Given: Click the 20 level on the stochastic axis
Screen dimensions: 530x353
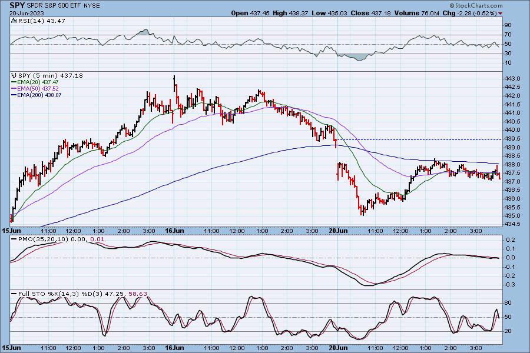Looking at the screenshot, I should pos(508,331).
